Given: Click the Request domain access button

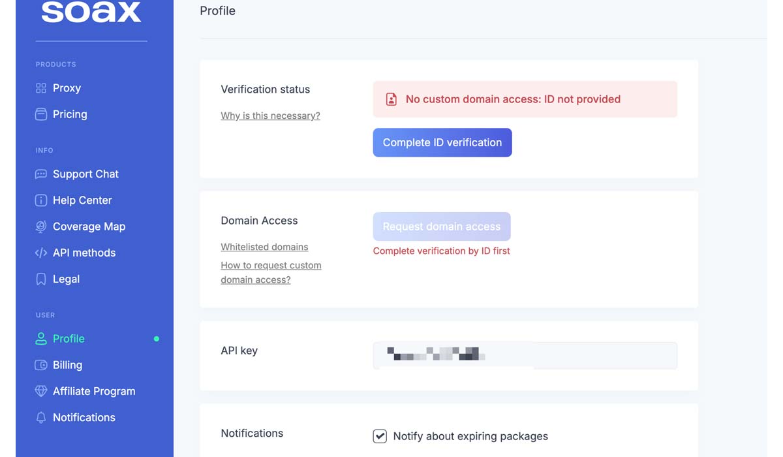Looking at the screenshot, I should 442,227.
